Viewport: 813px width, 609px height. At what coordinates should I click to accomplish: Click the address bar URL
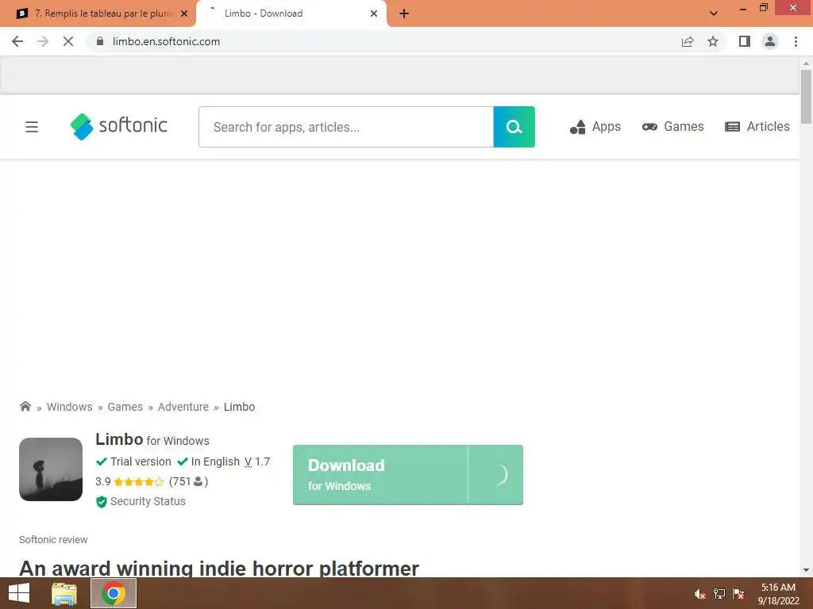166,41
